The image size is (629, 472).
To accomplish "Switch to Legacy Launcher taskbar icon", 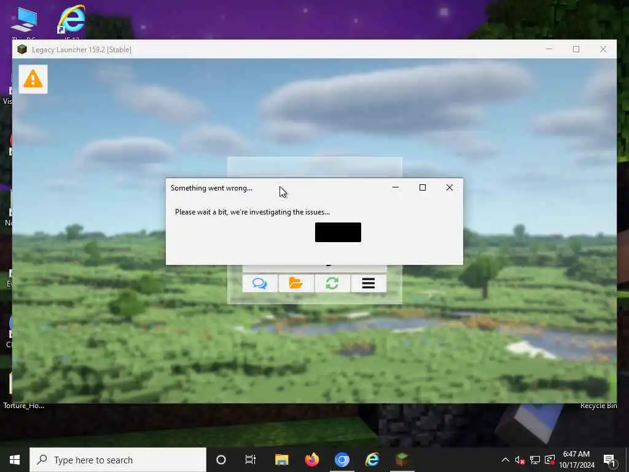I will [402, 460].
